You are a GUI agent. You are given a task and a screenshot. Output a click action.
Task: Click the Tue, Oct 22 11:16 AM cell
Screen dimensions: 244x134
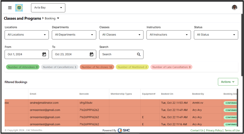(x=174, y=124)
